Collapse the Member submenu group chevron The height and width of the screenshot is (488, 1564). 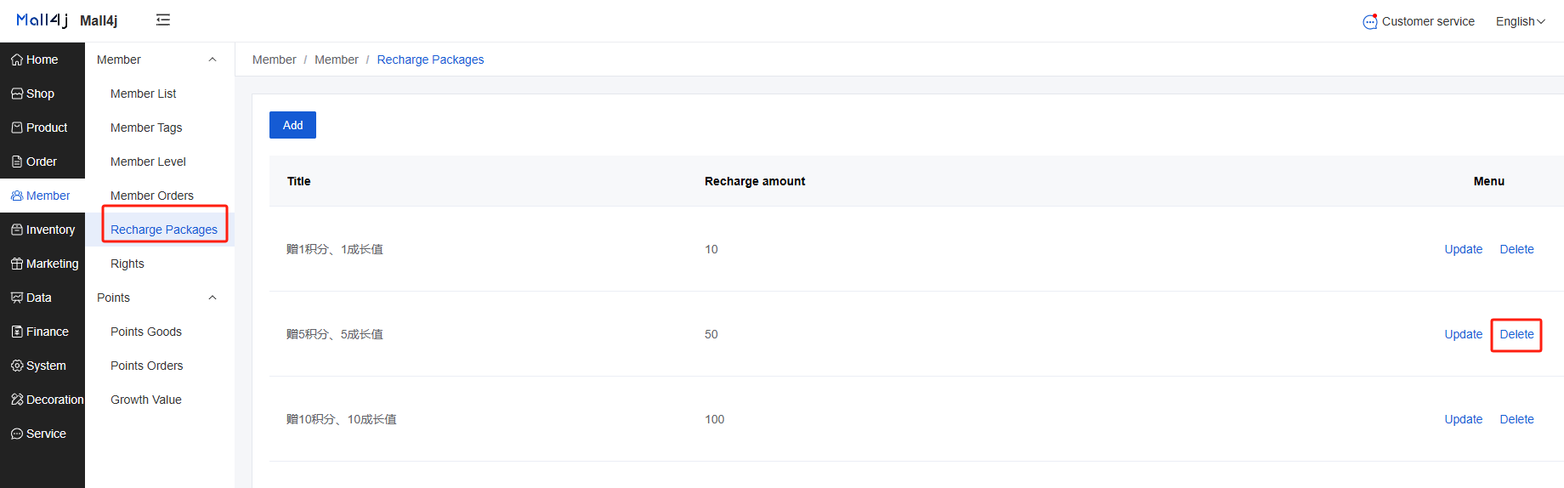[x=212, y=60]
